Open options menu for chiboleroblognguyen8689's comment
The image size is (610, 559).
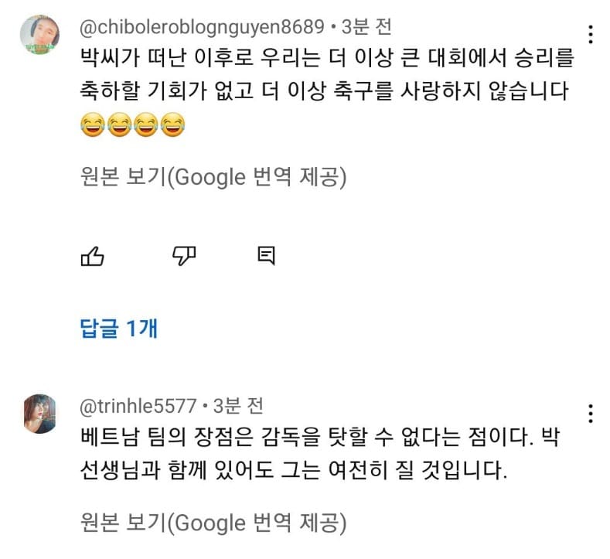[x=591, y=35]
